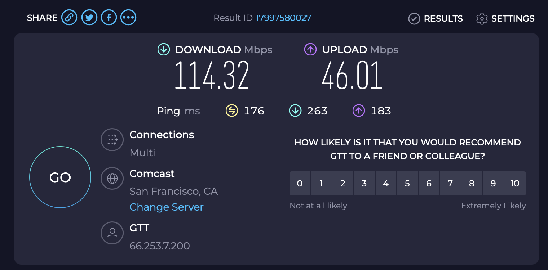Click the upload arrow icon
This screenshot has height=270, width=548.
click(x=310, y=49)
